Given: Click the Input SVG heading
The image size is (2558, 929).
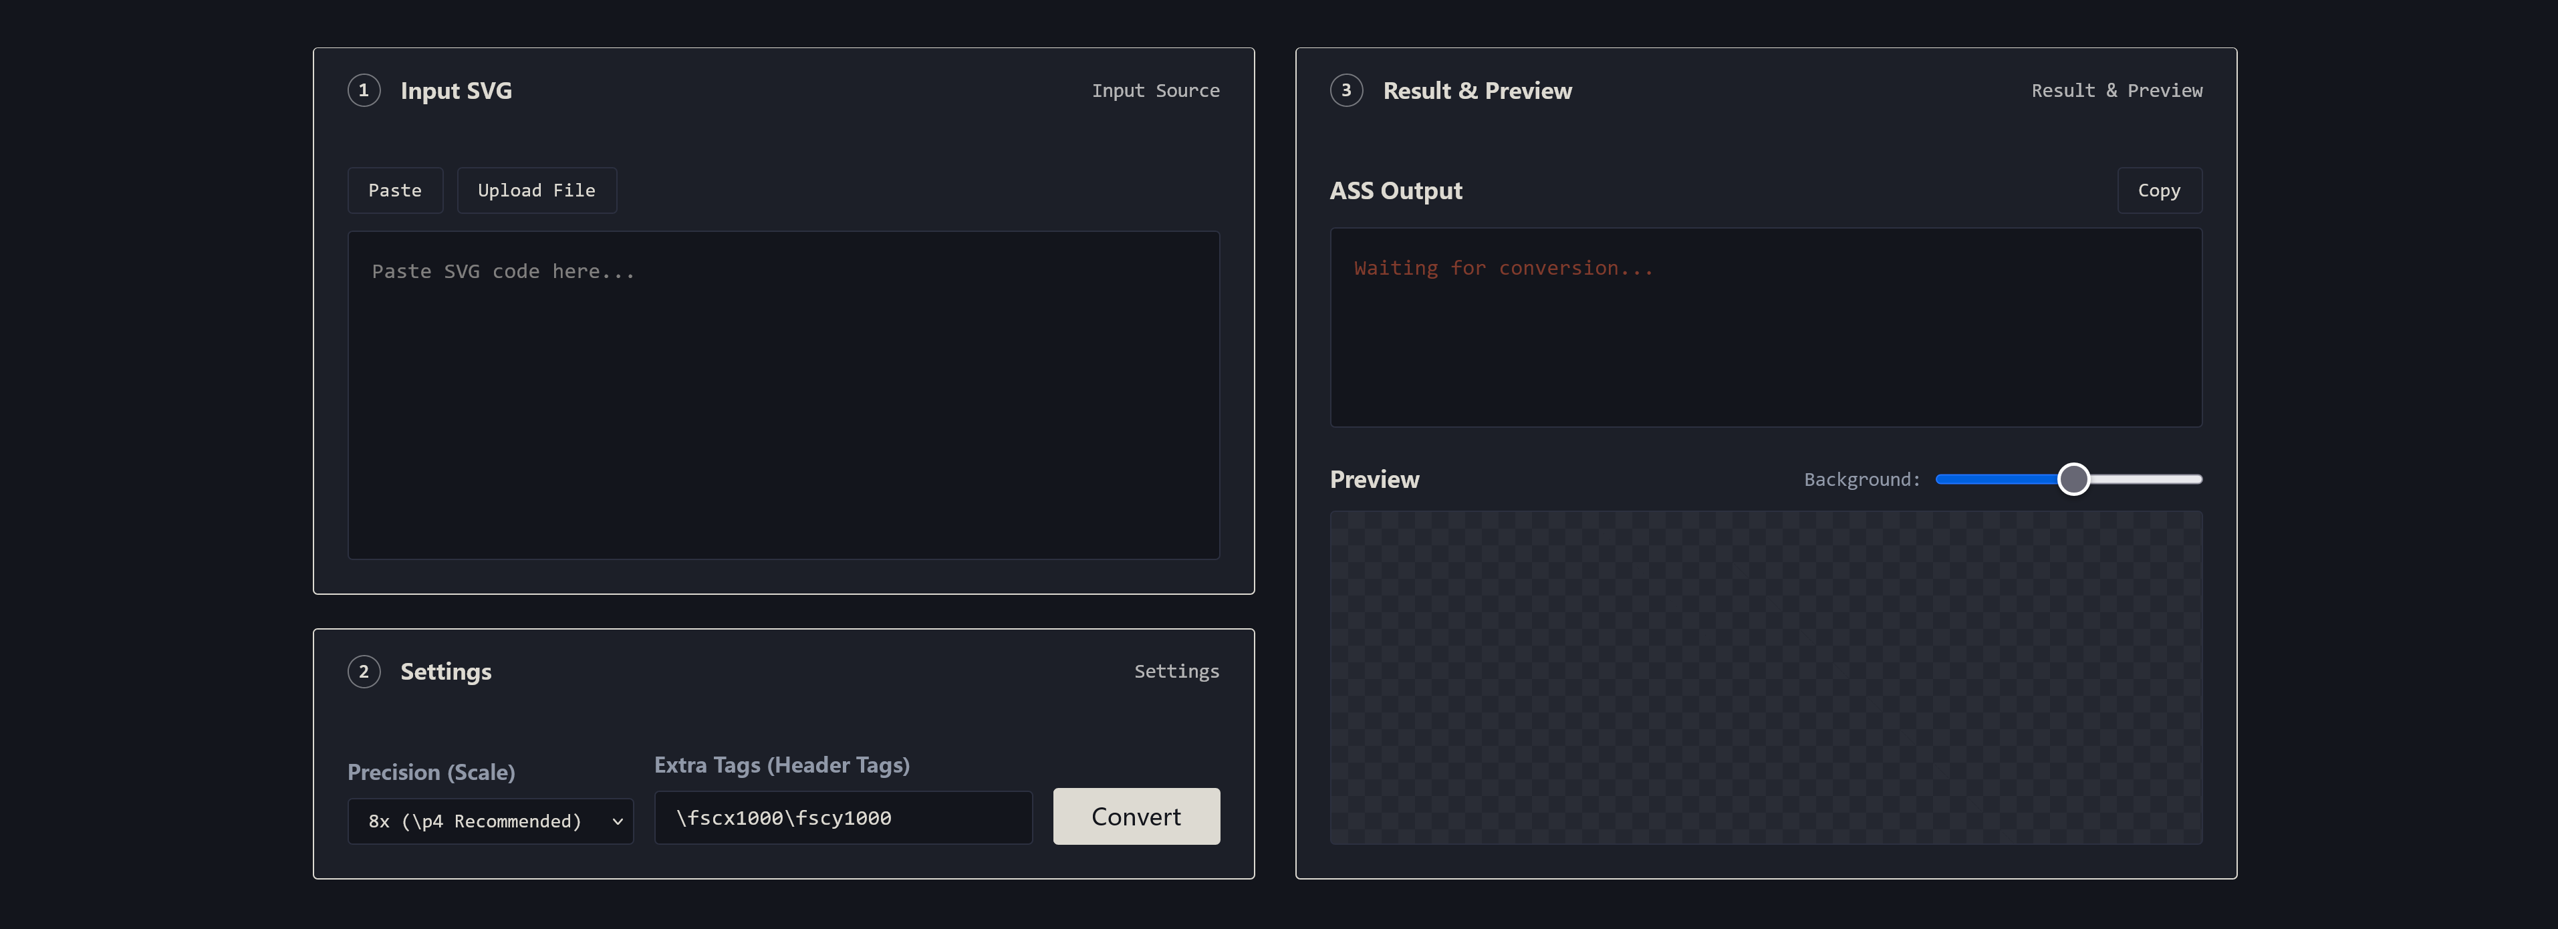Looking at the screenshot, I should [456, 92].
